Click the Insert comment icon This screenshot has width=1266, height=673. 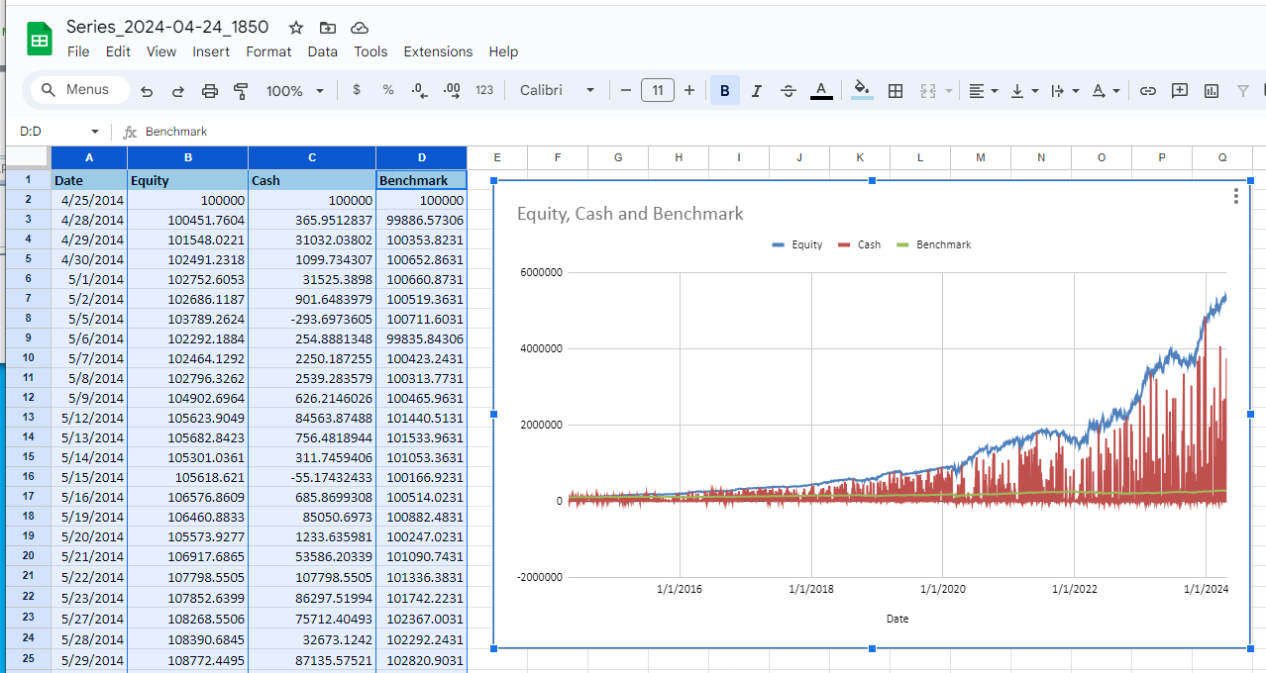click(x=1179, y=91)
